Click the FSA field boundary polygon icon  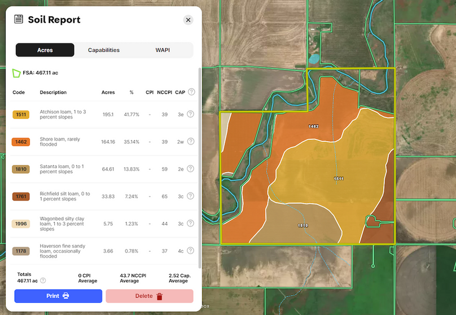click(16, 73)
